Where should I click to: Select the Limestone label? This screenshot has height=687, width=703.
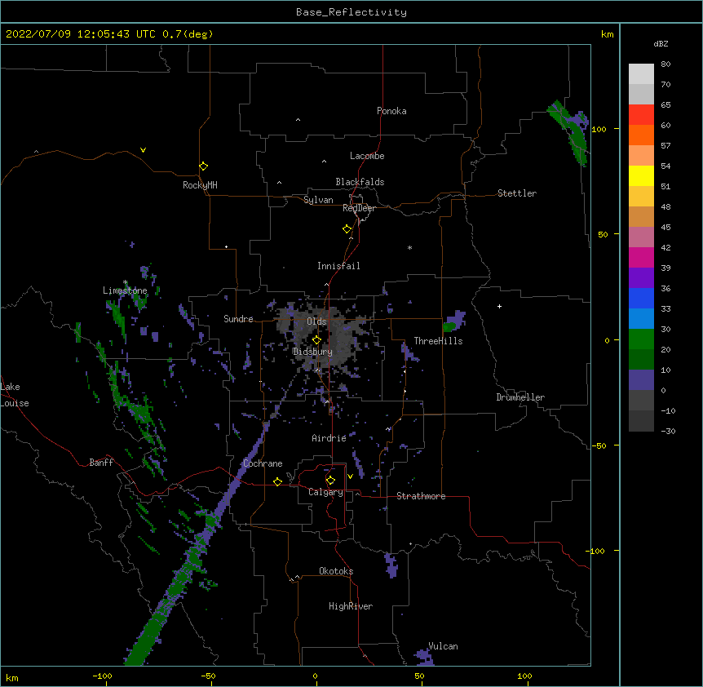pyautogui.click(x=125, y=290)
